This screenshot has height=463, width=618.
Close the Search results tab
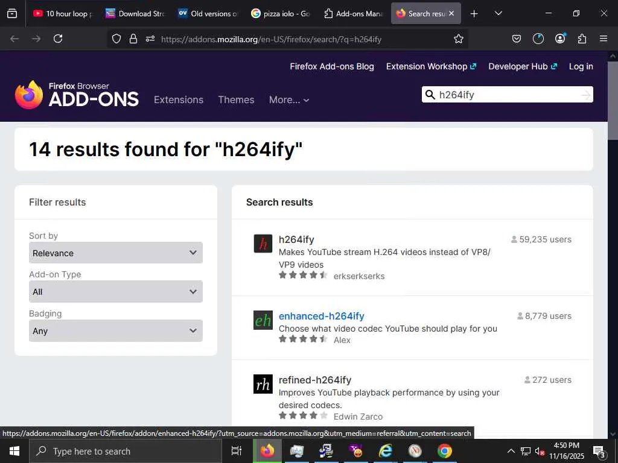pyautogui.click(x=451, y=13)
